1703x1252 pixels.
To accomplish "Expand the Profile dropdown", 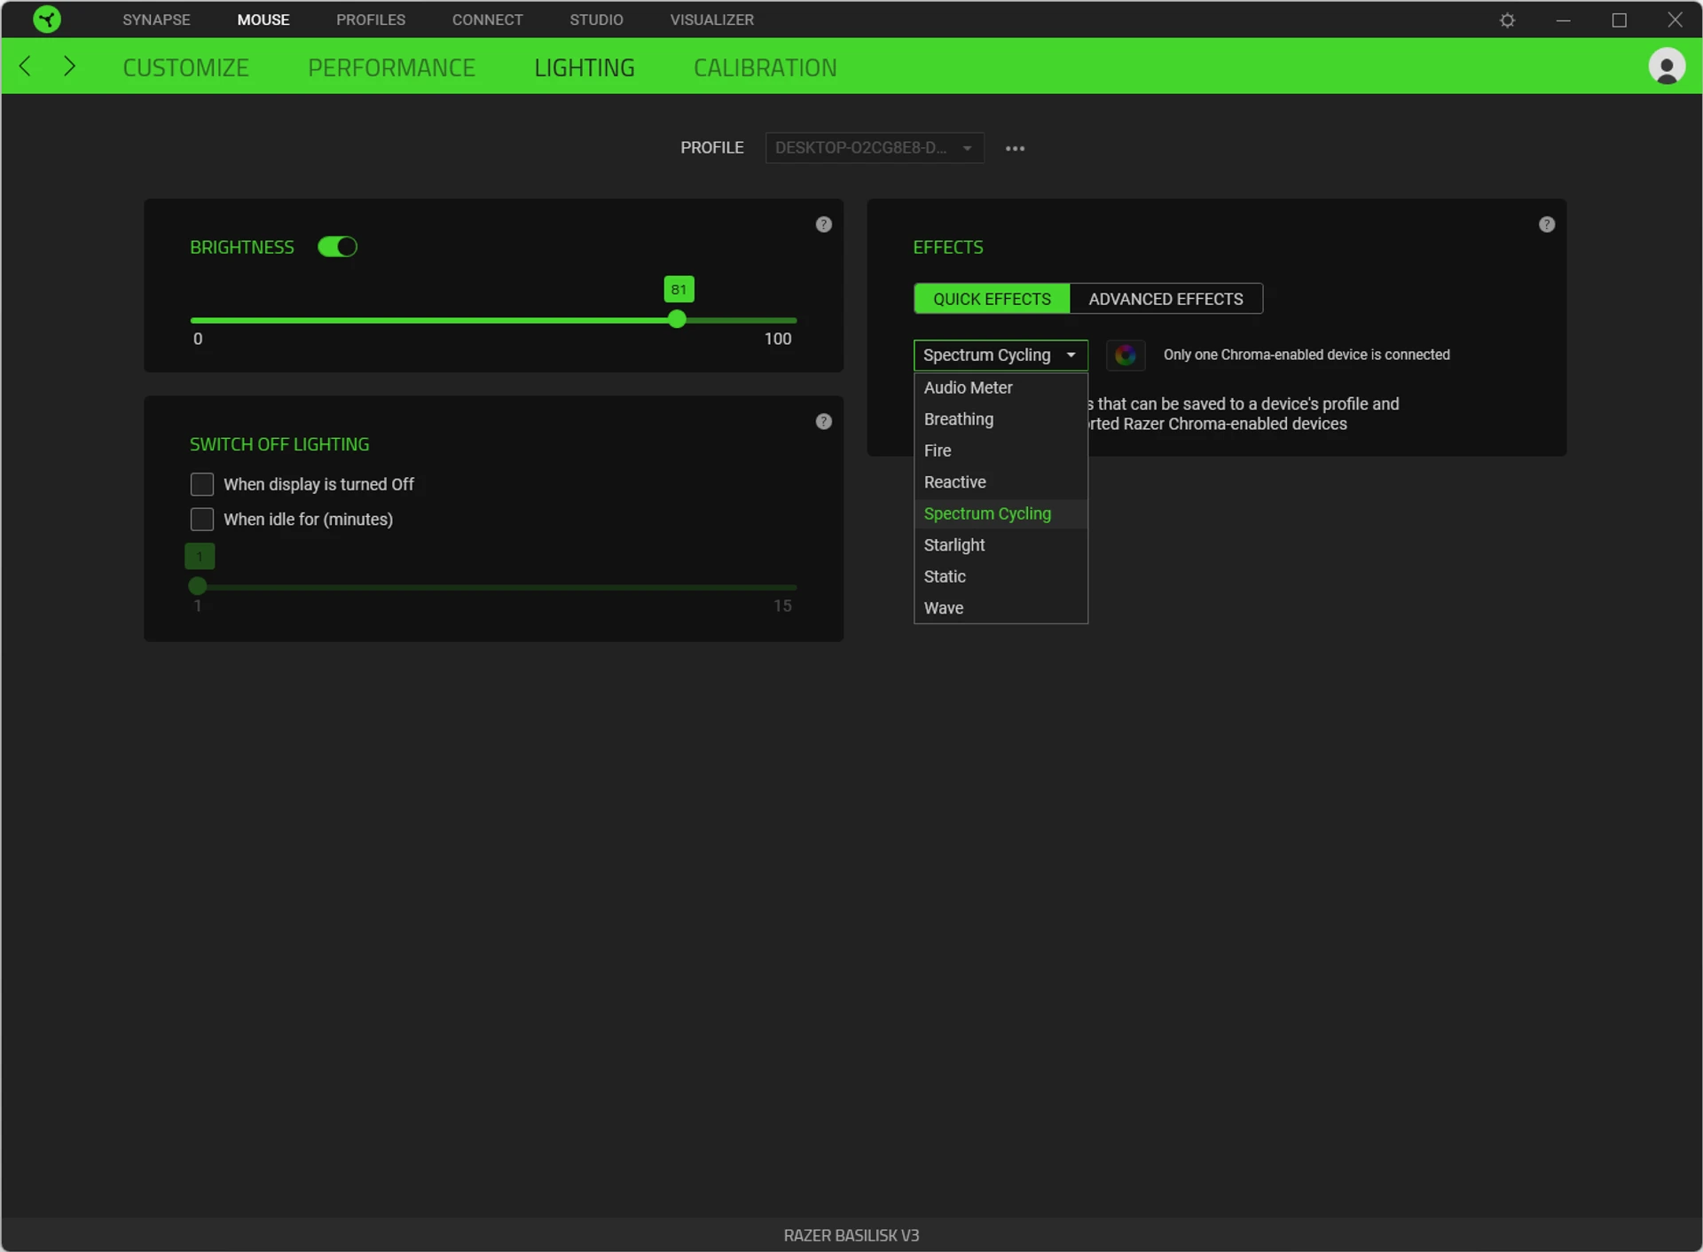I will coord(875,147).
